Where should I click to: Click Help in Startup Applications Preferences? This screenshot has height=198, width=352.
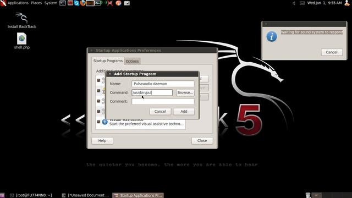pyautogui.click(x=102, y=141)
